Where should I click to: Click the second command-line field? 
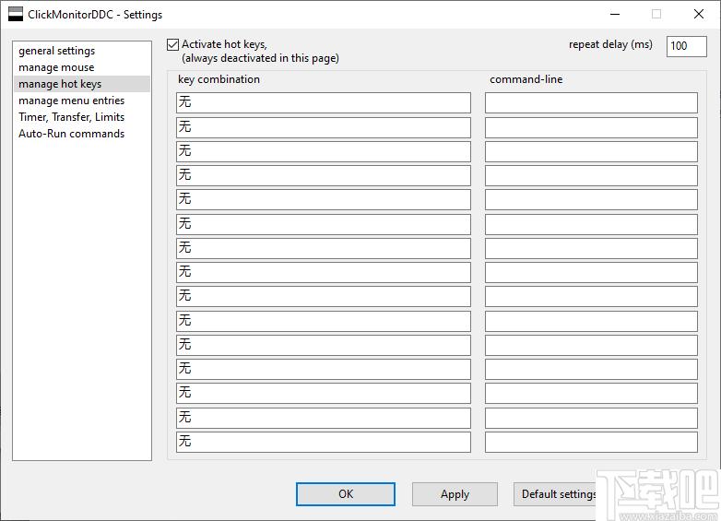click(591, 127)
